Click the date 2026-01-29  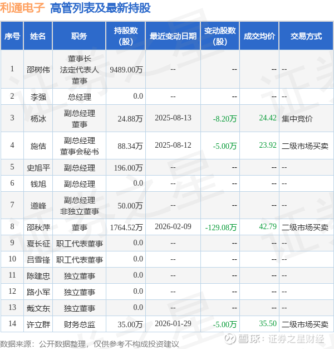[x=173, y=323]
